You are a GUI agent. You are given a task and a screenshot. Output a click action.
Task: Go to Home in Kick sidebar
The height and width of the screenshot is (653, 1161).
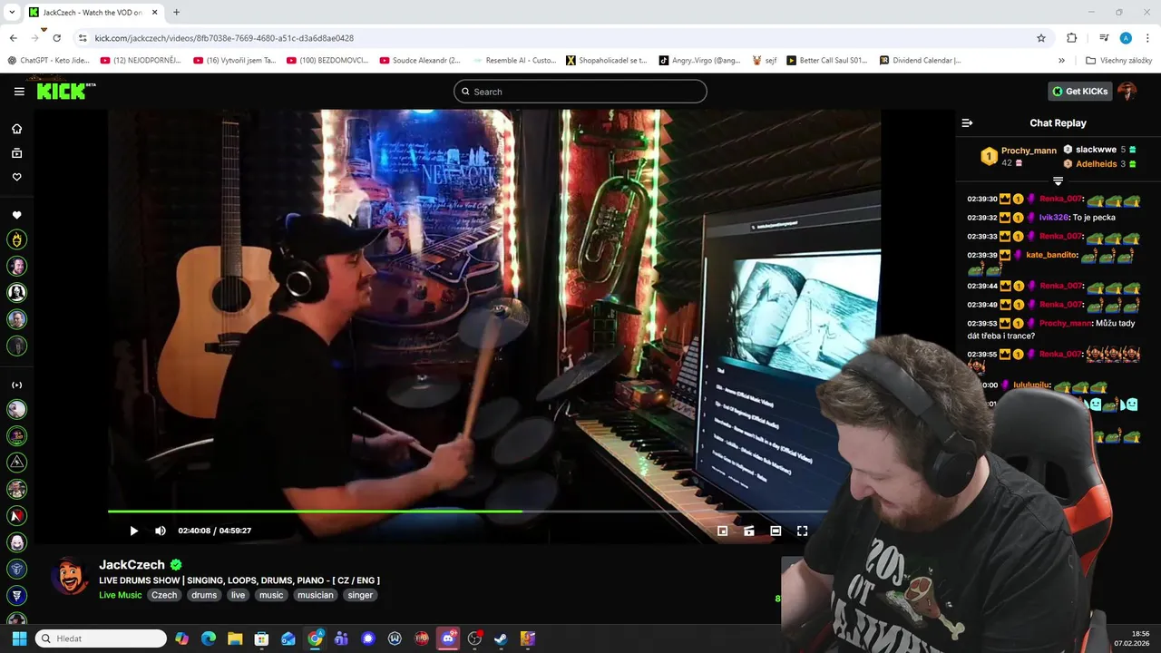[x=16, y=129]
